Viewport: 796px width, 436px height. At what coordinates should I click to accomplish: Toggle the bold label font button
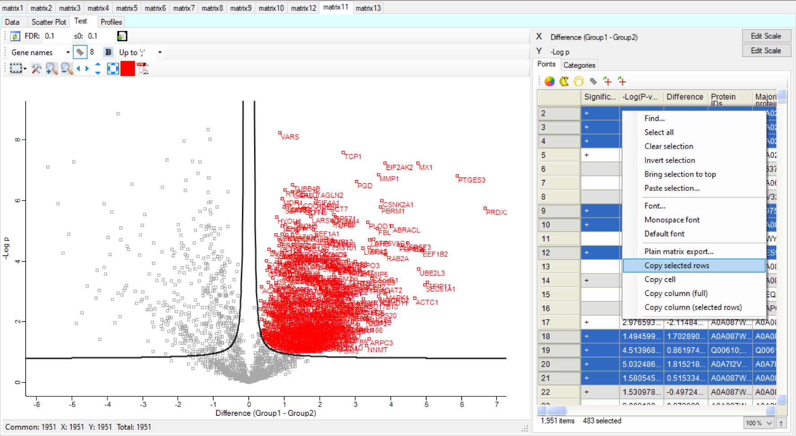coord(108,52)
